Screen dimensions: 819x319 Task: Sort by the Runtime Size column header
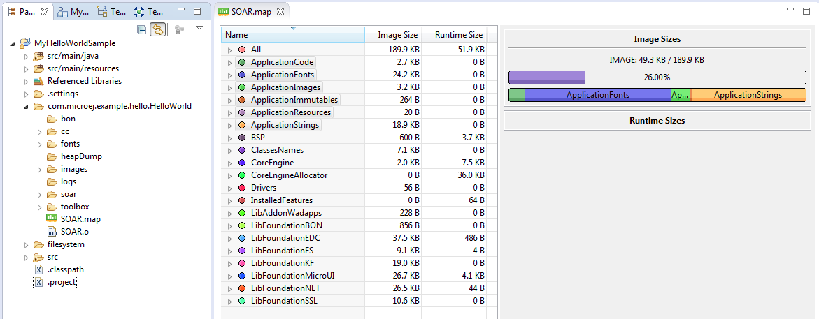(458, 35)
